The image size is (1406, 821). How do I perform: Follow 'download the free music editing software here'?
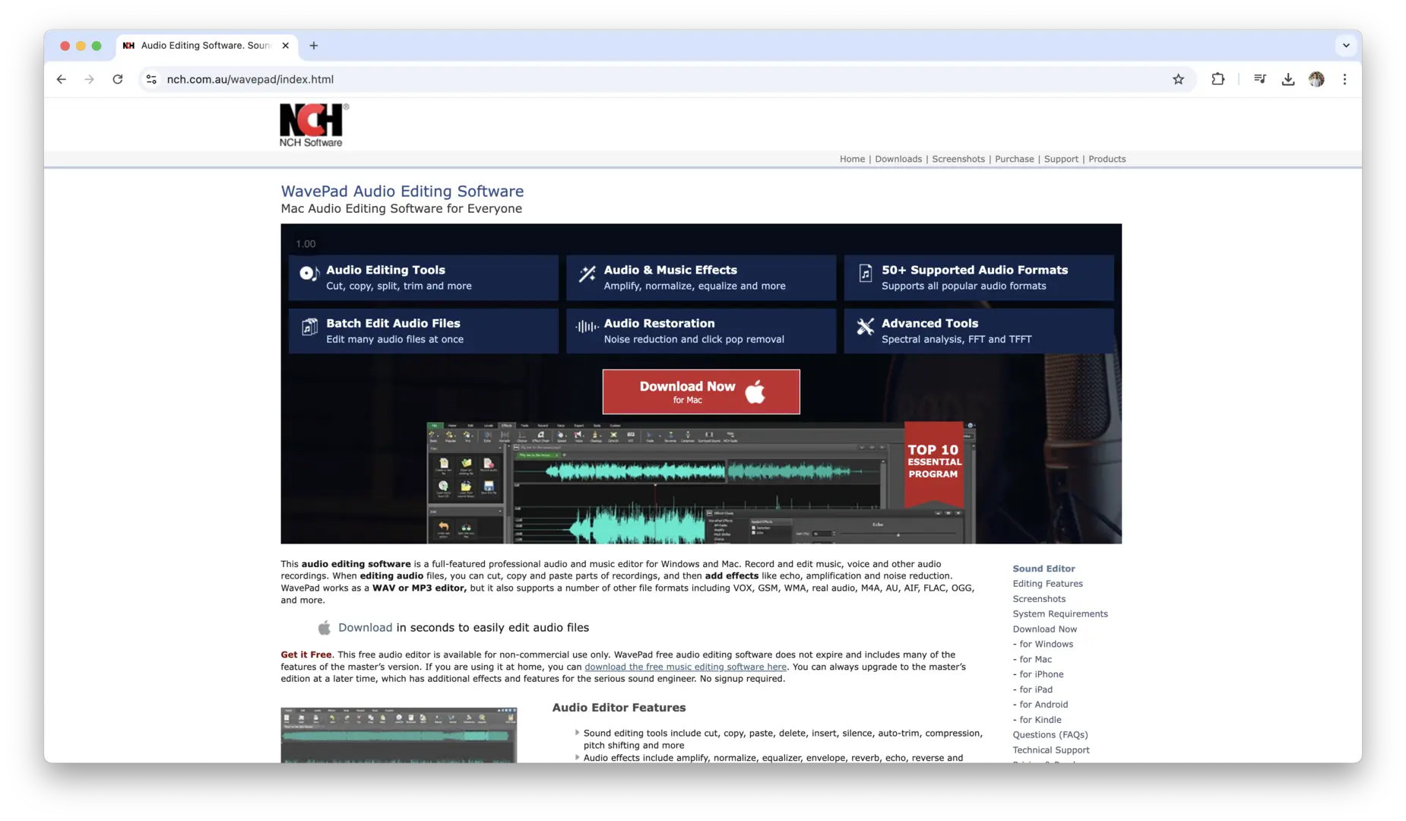686,667
